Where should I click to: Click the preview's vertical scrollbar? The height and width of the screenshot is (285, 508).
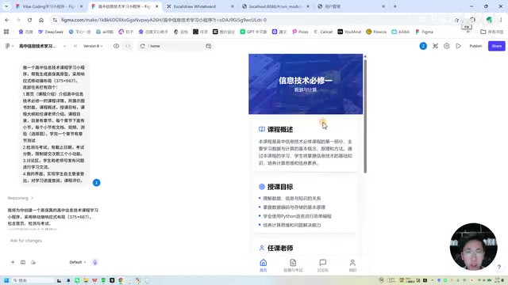pos(365,116)
